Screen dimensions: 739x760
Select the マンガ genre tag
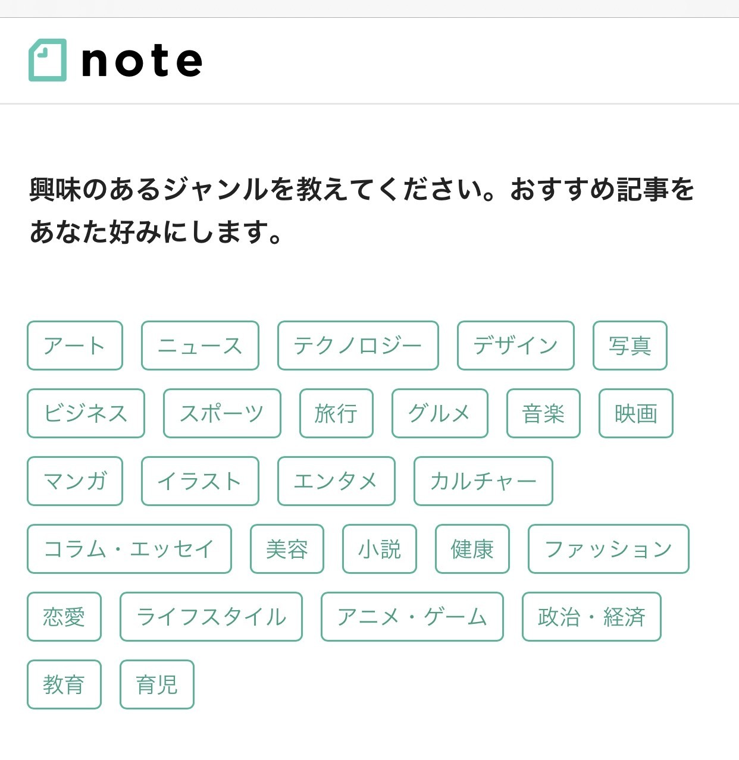[75, 481]
